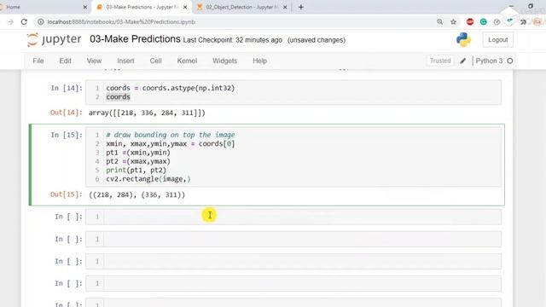Click the 'print(pt1, pt2)' code line
Screen dimensions: 546x307
136,171
